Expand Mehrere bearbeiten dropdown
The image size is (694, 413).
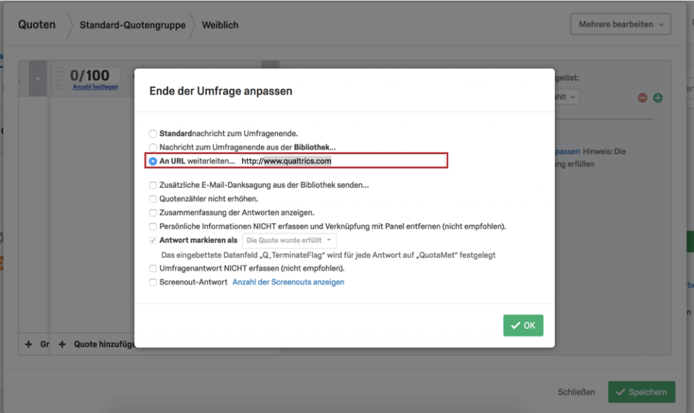click(621, 24)
